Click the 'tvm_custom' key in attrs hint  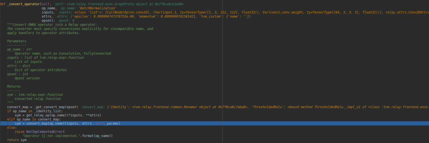[211, 16]
